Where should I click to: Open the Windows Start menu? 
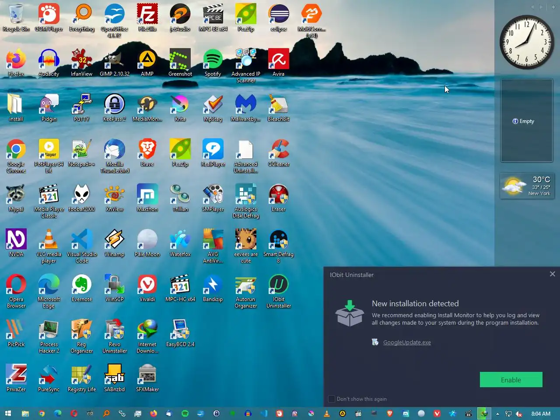pos(8,413)
